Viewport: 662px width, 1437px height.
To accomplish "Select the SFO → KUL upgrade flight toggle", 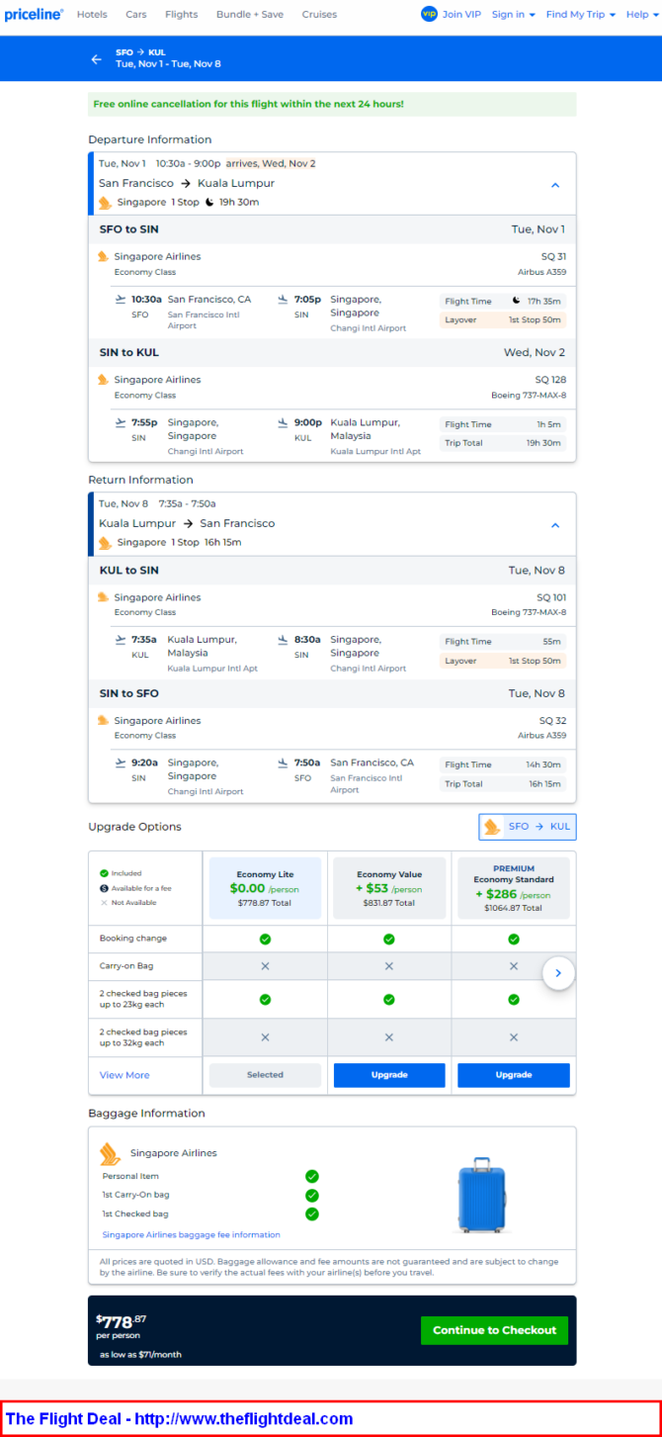I will [527, 827].
